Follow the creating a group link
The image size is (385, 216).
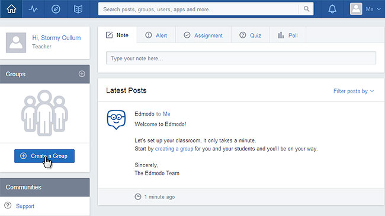174,149
